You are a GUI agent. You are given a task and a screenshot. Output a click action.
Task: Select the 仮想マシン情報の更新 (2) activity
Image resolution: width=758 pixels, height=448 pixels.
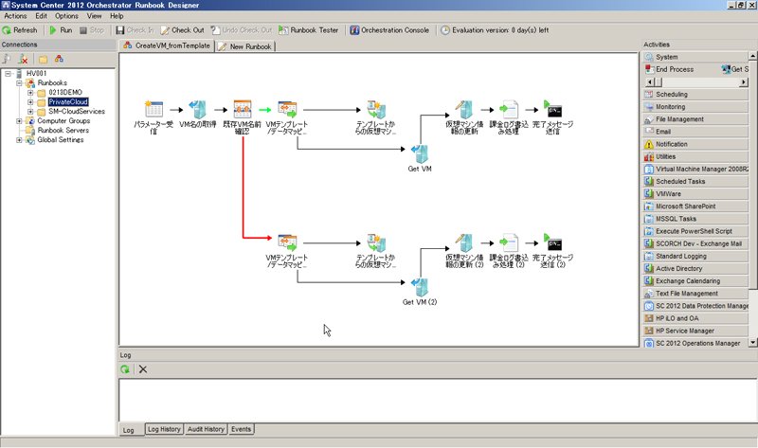pos(464,242)
